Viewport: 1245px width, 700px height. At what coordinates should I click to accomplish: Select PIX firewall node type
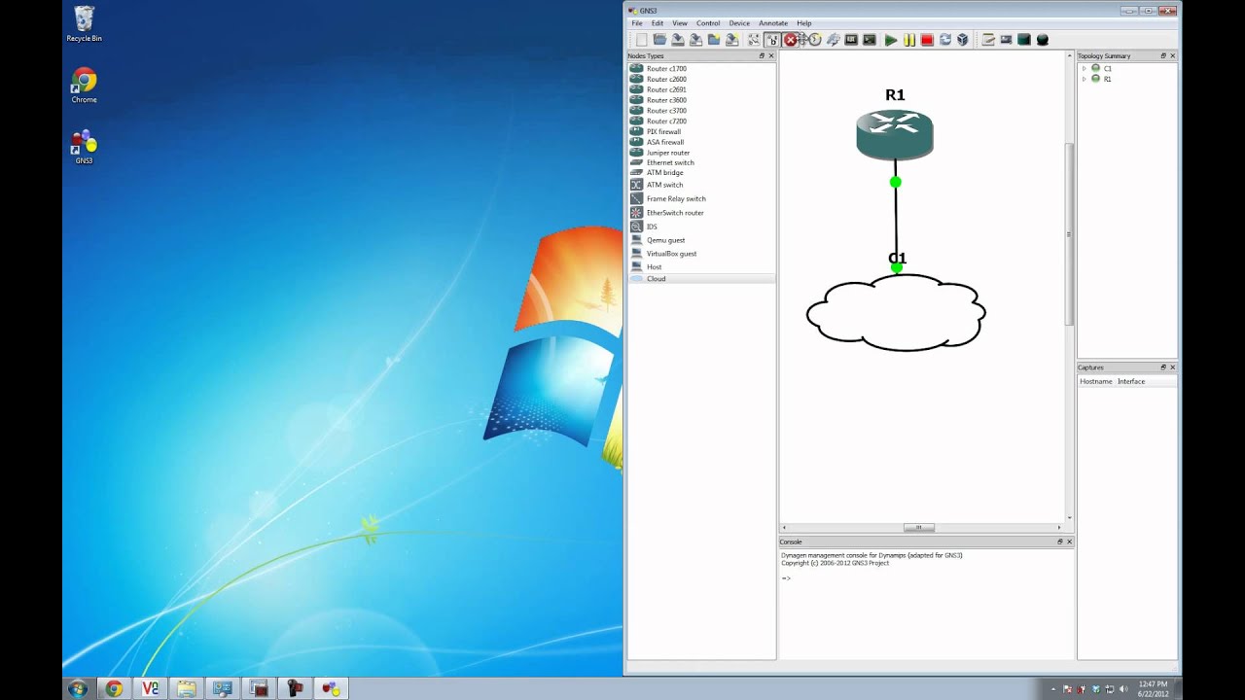click(x=701, y=131)
